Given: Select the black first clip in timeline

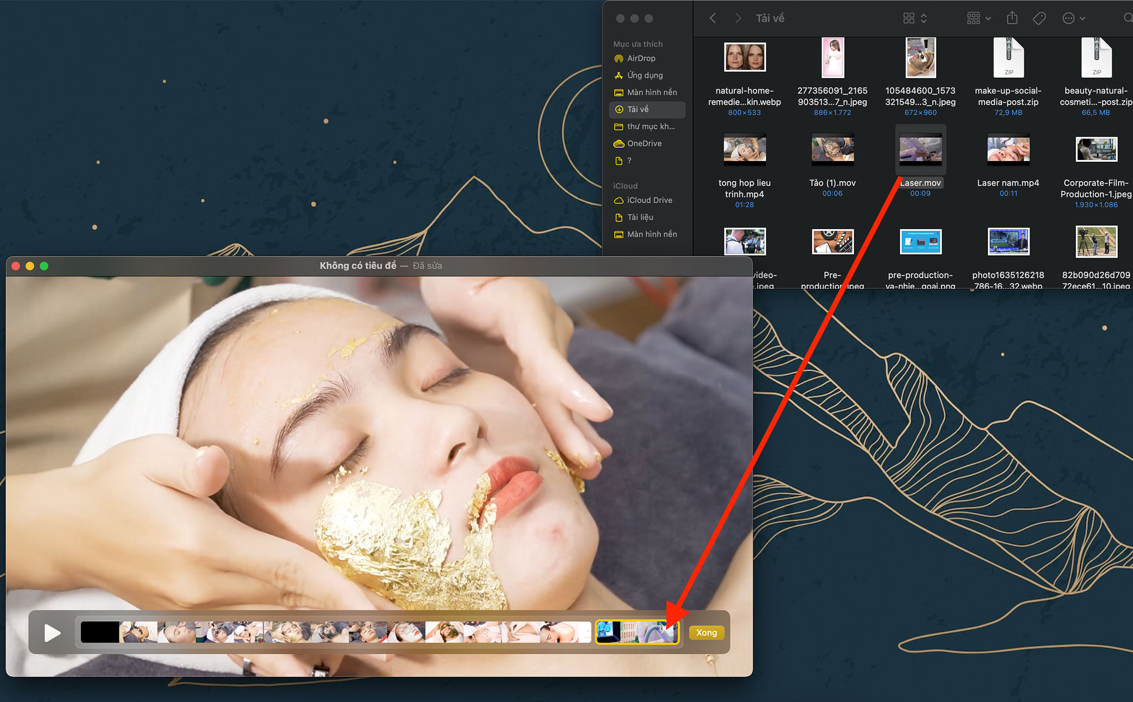Looking at the screenshot, I should (x=100, y=632).
